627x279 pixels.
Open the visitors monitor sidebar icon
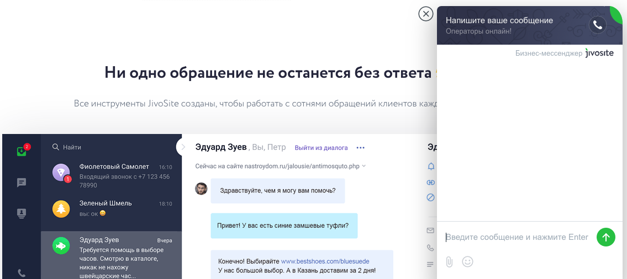coord(22,213)
